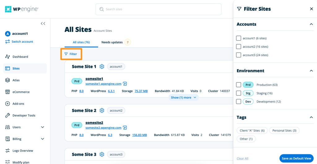Collapse the Accounts filter section
Screen dimensions: 317x164
pyautogui.click(x=311, y=24)
